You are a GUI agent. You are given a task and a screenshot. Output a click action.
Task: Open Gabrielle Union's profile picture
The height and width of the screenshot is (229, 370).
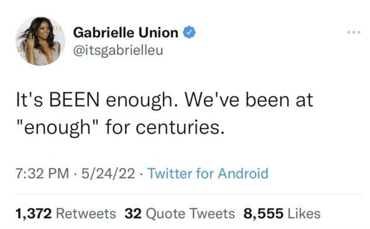click(40, 41)
